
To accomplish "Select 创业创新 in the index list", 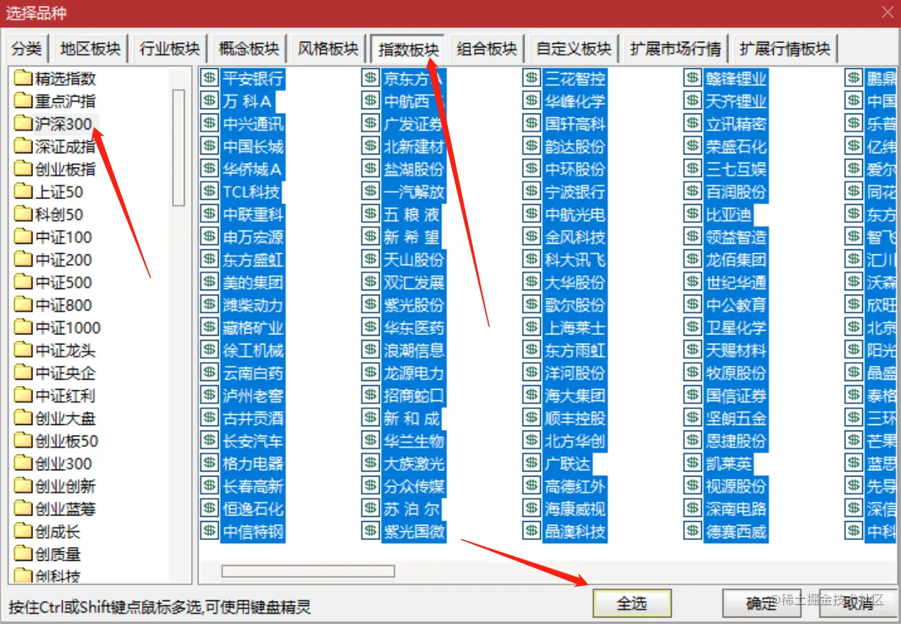I will [65, 486].
